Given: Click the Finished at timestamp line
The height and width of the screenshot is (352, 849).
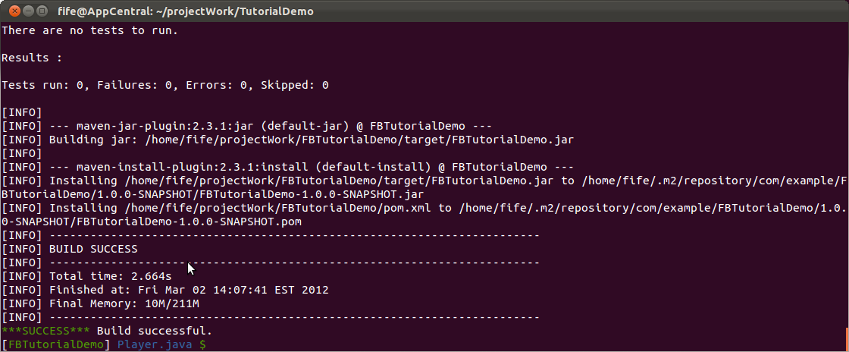Looking at the screenshot, I should point(165,290).
